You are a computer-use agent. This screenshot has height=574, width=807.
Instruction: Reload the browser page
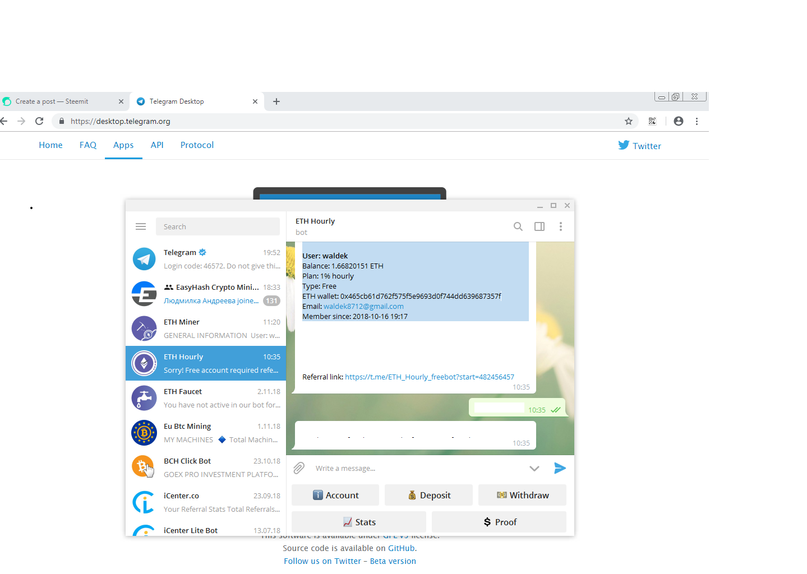point(39,121)
